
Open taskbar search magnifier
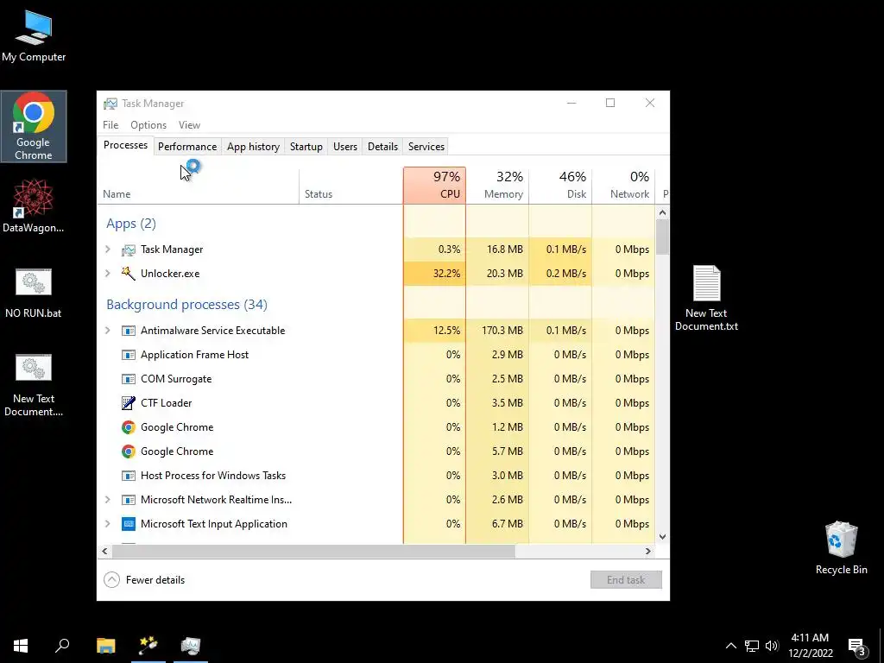62,646
